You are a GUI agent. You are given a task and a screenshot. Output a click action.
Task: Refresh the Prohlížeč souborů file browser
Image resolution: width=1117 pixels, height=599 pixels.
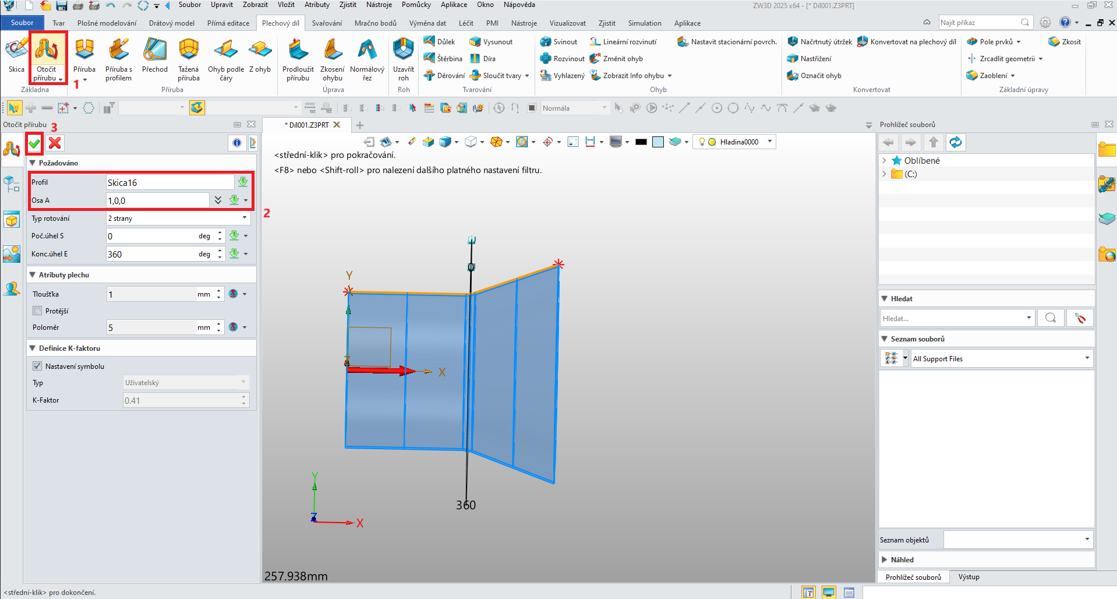click(x=956, y=142)
